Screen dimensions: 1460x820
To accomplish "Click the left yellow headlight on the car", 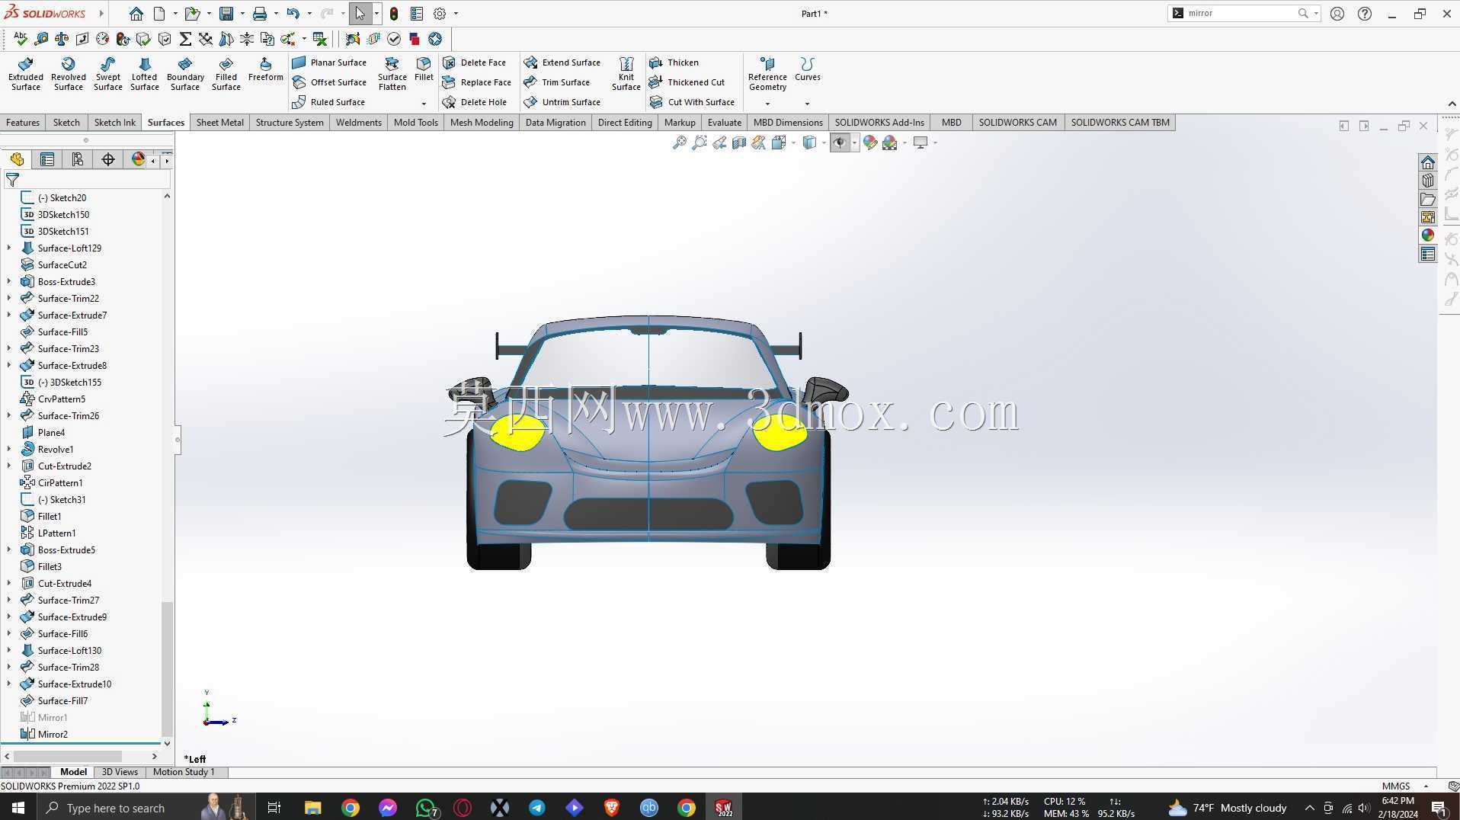I will point(517,432).
